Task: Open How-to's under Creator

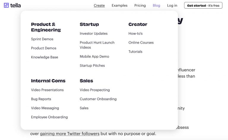Action: [x=135, y=33]
